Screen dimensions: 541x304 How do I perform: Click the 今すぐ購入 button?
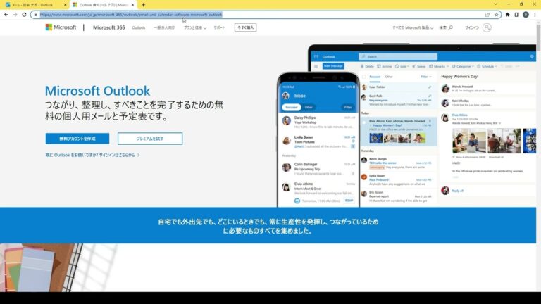(245, 27)
